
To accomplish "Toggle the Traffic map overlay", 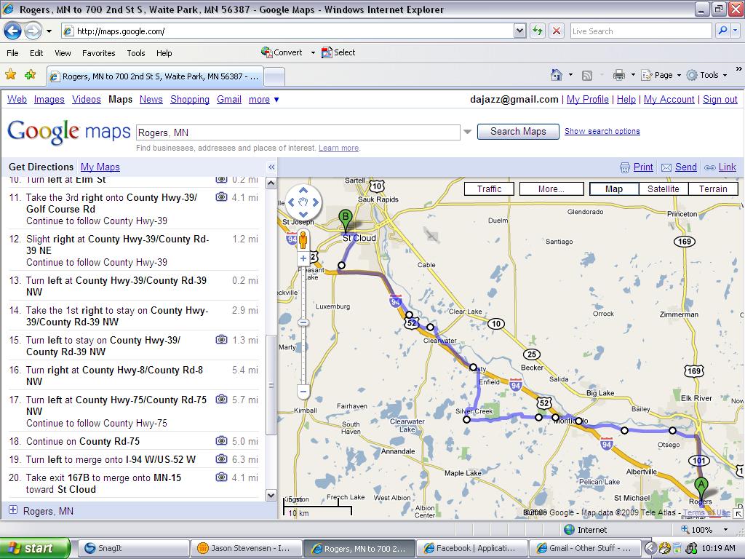I will point(489,189).
